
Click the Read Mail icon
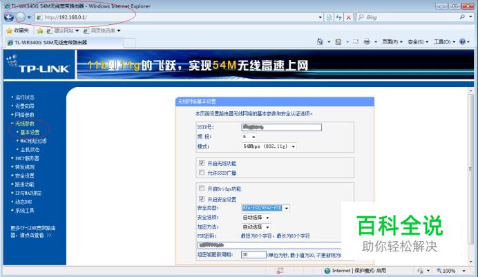click(x=356, y=41)
